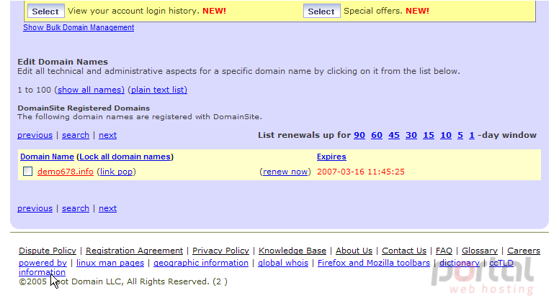Open Dispute Policy footer link

point(48,251)
